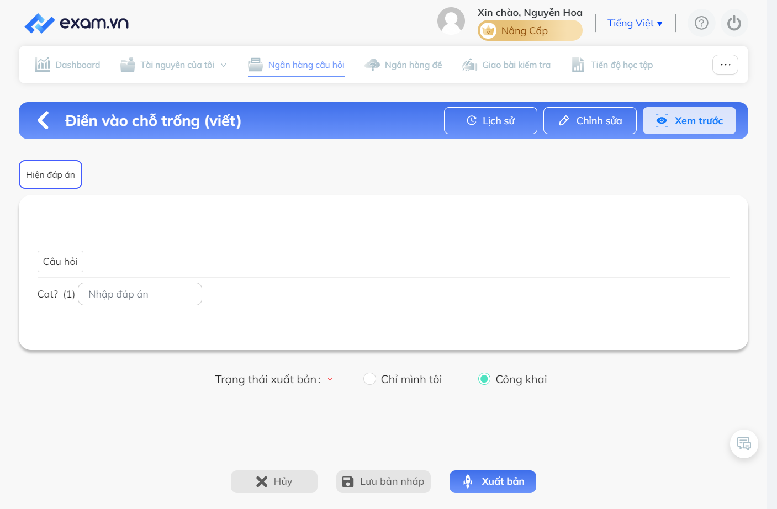Viewport: 777px width, 509px height.
Task: Click the Ngân hàng câu hỏi folder icon
Action: [x=255, y=65]
